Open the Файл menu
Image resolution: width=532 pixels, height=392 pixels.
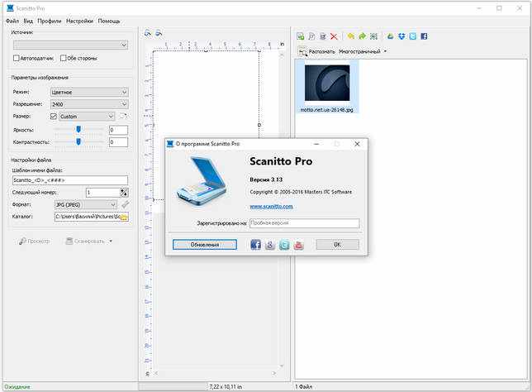(x=12, y=21)
